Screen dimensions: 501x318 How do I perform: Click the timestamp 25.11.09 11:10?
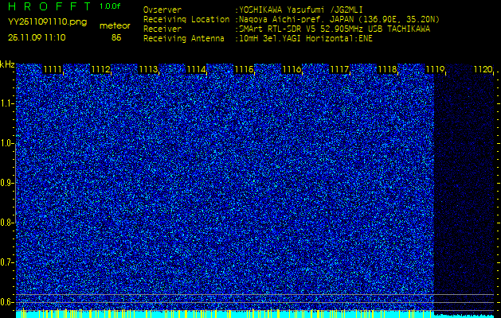pos(37,37)
